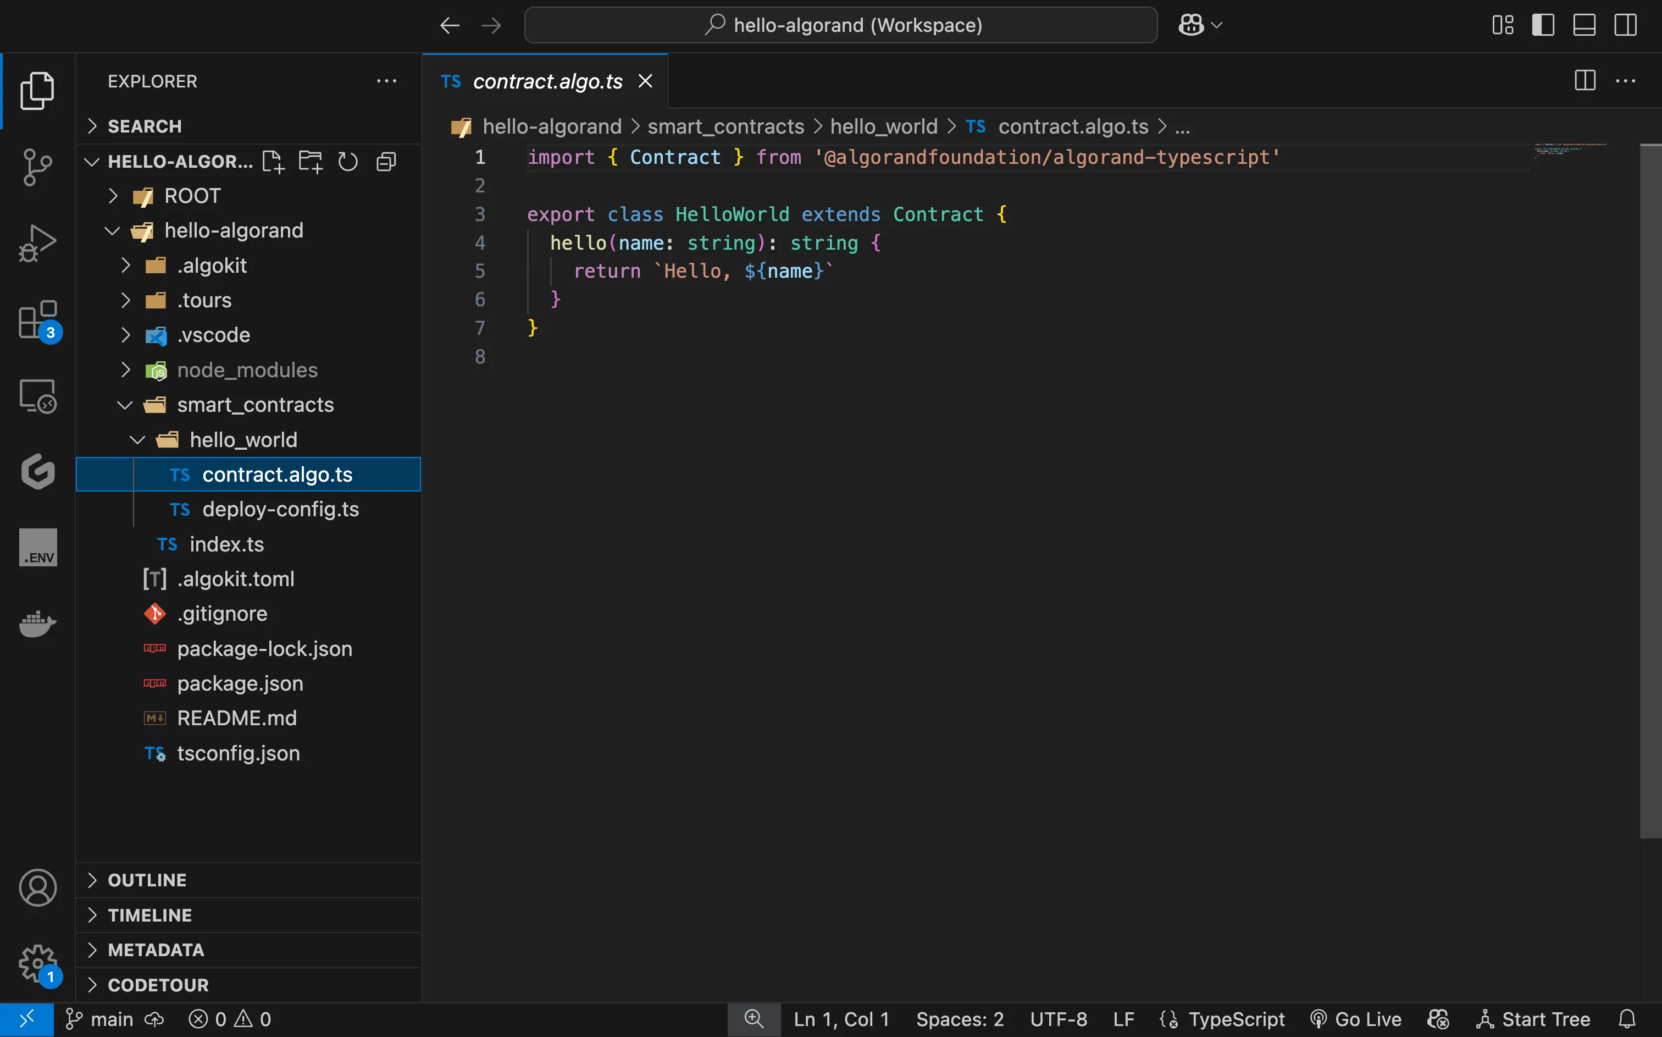The height and width of the screenshot is (1037, 1662).
Task: Click the workspace search command box
Action: [840, 25]
